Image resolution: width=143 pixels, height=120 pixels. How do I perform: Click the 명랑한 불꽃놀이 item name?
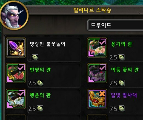pyautogui.click(x=47, y=44)
